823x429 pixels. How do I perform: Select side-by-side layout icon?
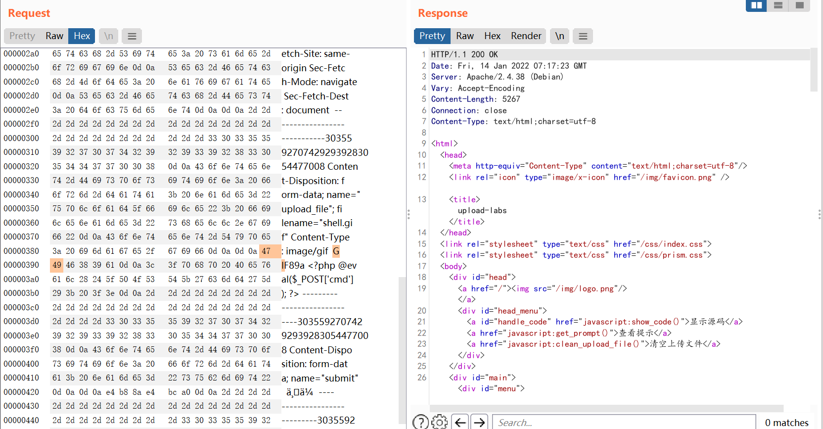756,5
